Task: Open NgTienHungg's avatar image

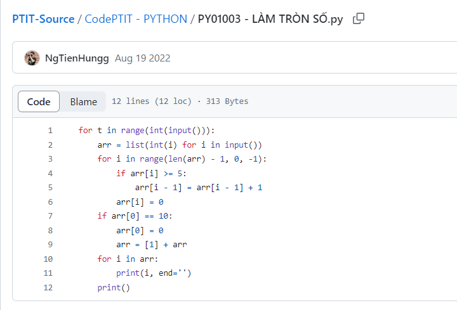Action: 32,58
